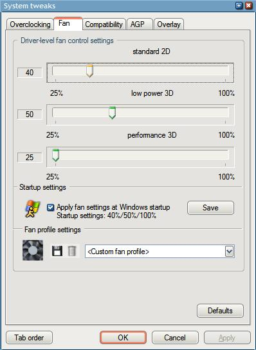The image size is (256, 350).
Task: Go to the Overlay tab
Action: [x=169, y=24]
